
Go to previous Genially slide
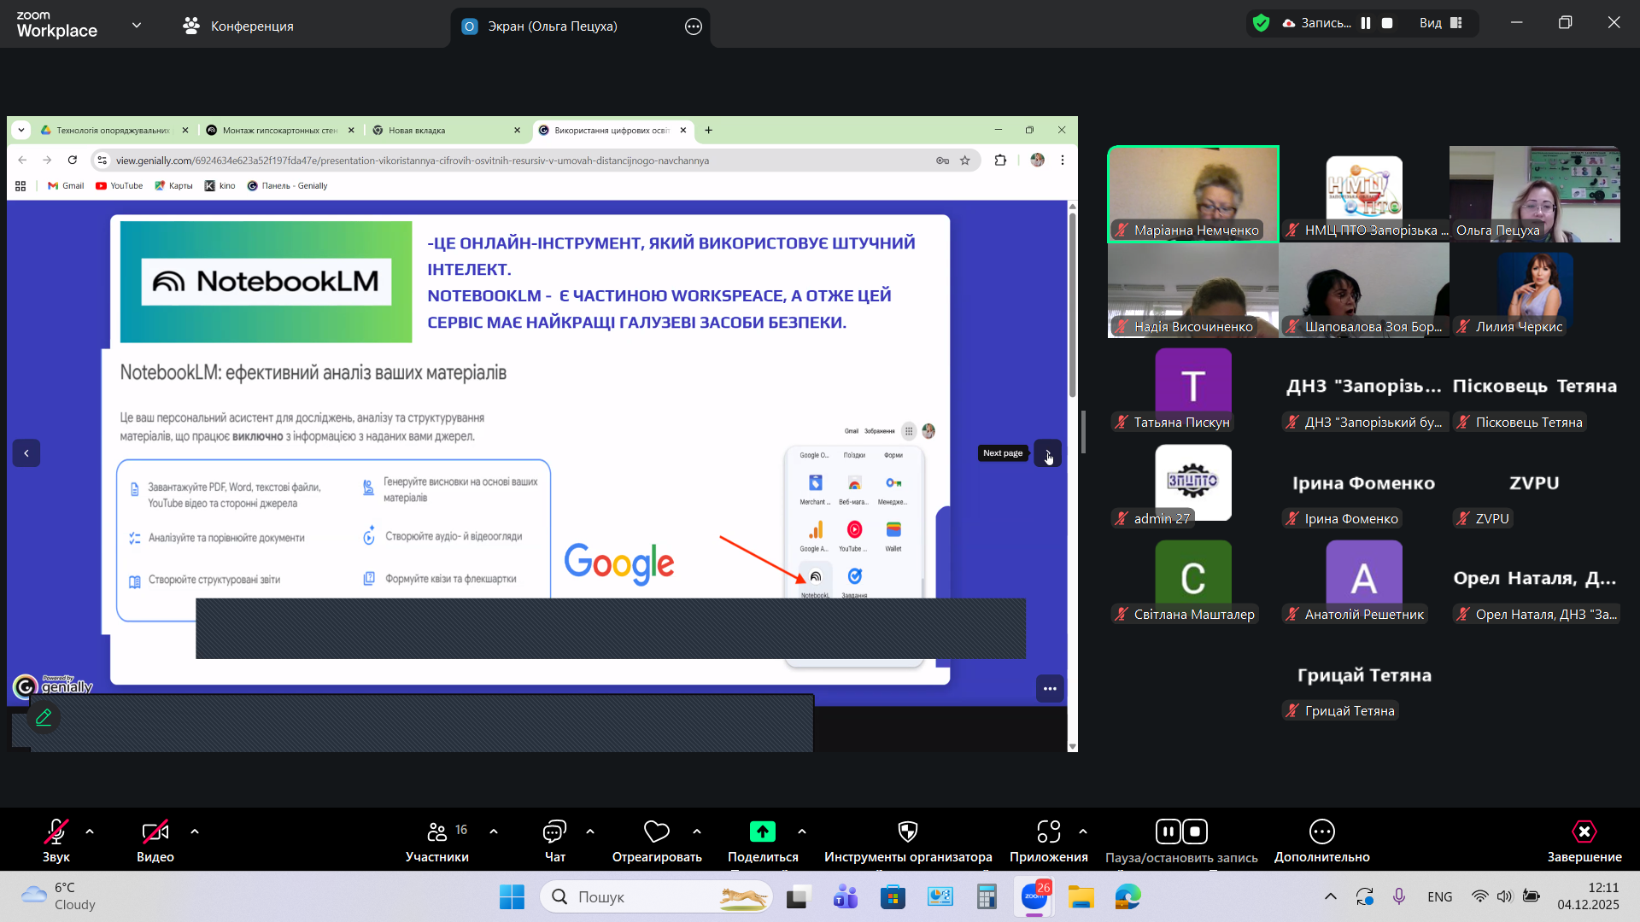26,453
